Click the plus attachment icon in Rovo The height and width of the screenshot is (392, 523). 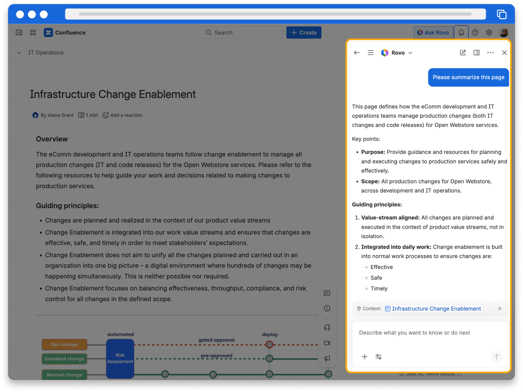365,357
